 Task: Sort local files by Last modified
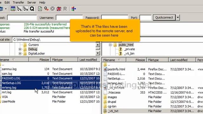(x=89, y=60)
